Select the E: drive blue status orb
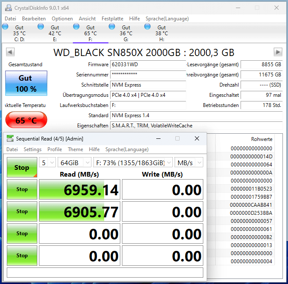The image size is (288, 284). click(41, 26)
